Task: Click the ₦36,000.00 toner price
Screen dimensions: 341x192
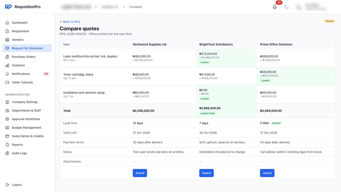Action: point(268,72)
